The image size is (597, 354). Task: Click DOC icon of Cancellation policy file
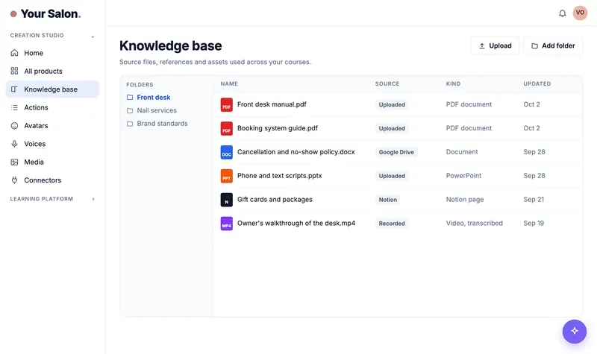tap(227, 152)
